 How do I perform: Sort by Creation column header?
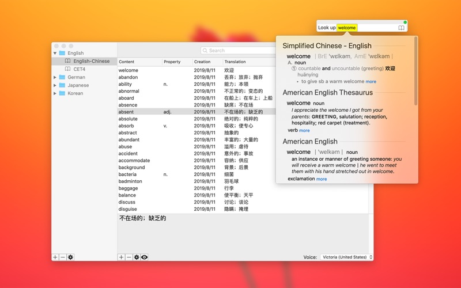click(x=207, y=62)
